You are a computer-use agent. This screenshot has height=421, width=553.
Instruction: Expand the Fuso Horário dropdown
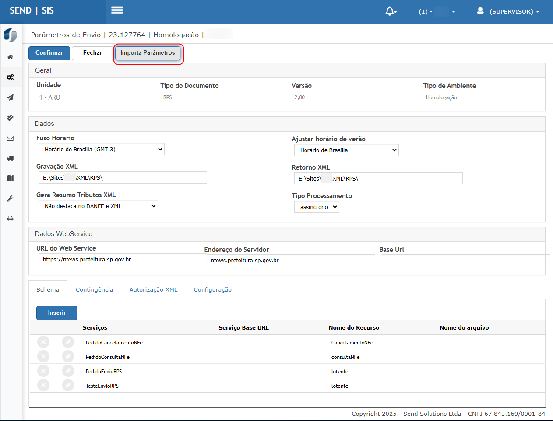[x=101, y=150]
